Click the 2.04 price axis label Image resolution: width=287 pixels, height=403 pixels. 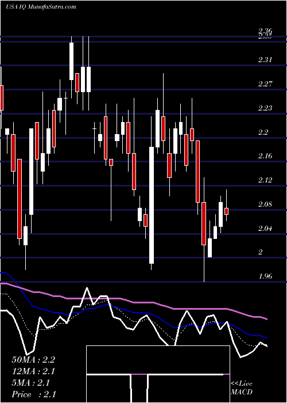click(x=265, y=229)
